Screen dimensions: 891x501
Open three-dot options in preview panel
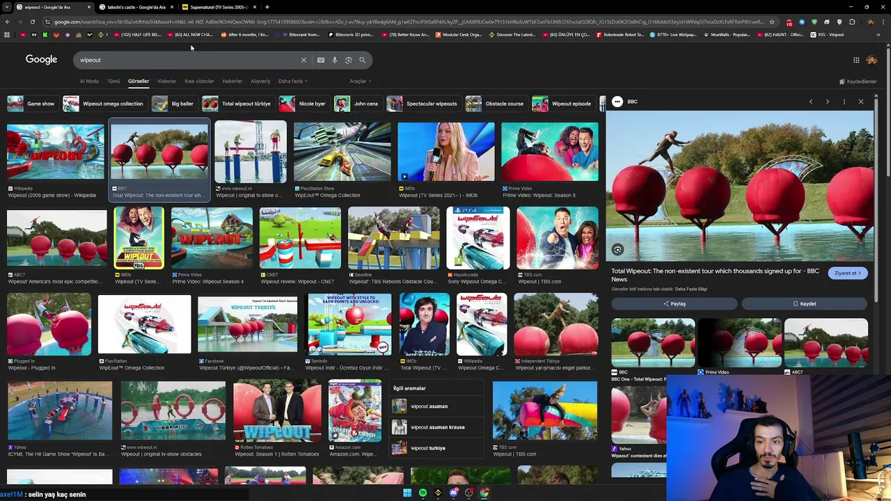click(x=844, y=102)
